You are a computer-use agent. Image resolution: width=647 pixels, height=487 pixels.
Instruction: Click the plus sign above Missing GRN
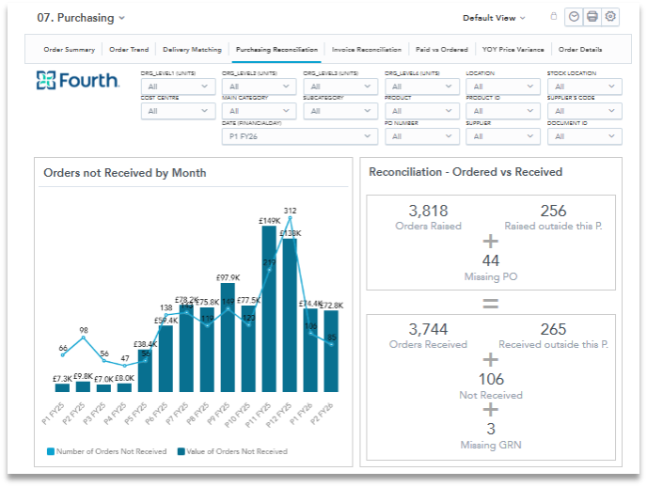click(491, 410)
